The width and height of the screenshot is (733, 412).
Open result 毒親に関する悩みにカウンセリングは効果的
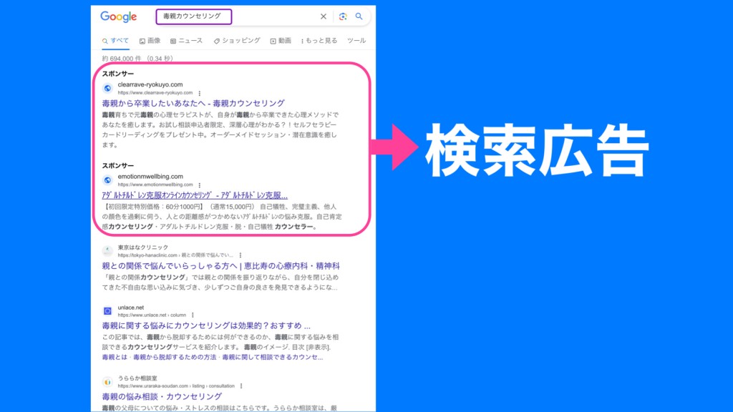206,325
